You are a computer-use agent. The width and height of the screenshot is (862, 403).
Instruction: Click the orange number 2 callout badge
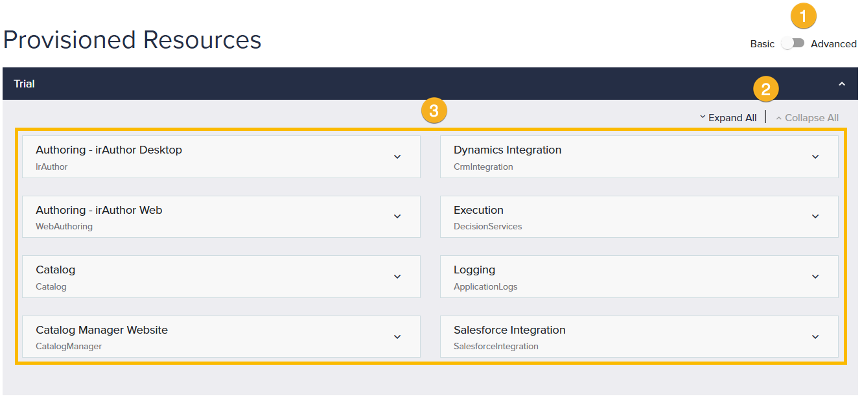pos(765,89)
